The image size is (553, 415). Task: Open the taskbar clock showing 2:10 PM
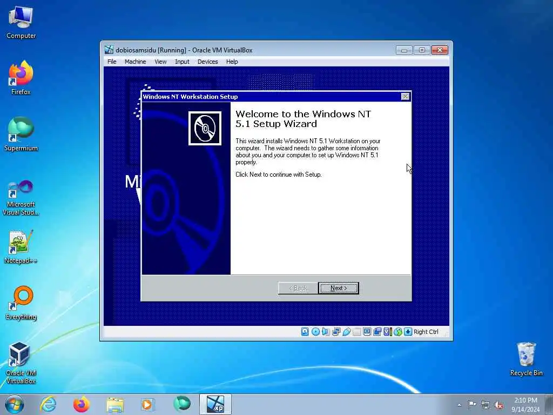525,405
